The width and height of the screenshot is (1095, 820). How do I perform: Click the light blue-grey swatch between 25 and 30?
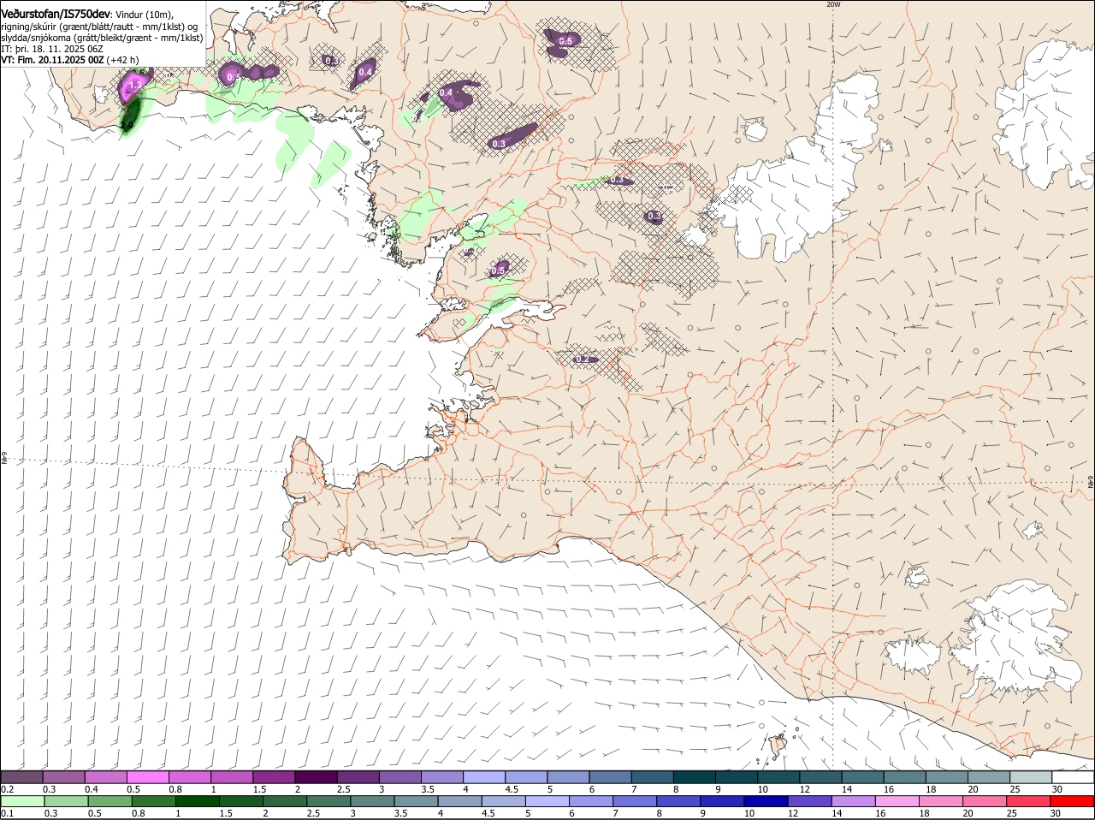1031,777
